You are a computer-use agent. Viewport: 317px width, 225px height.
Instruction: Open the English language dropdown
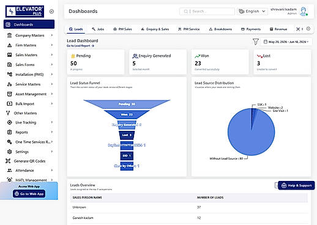(x=252, y=11)
